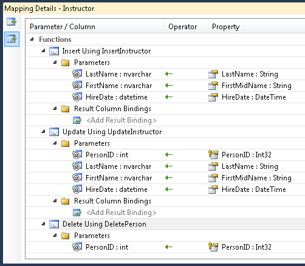Collapse the Delete Using DeletePerson node
305x266 pixels.
[43, 224]
